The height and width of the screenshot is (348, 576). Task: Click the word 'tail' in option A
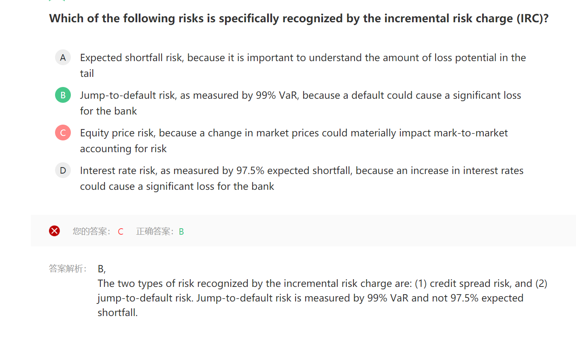pyautogui.click(x=87, y=73)
